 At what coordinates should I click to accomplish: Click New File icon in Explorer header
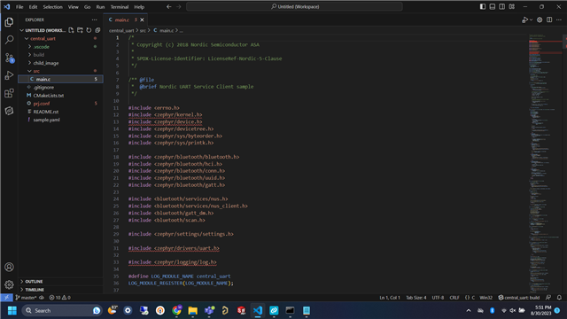(x=71, y=30)
